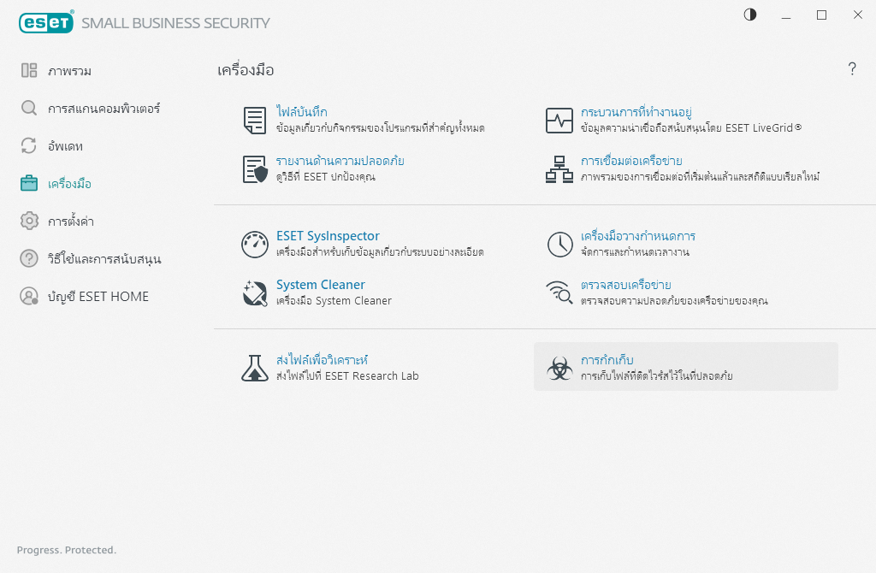Screen dimensions: 876x573
Task: Open การสแกนคอมพิวเตอร์ computer scan section
Action: pos(104,109)
